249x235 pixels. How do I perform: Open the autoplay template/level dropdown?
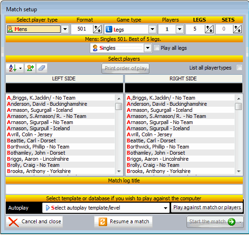point(165,208)
